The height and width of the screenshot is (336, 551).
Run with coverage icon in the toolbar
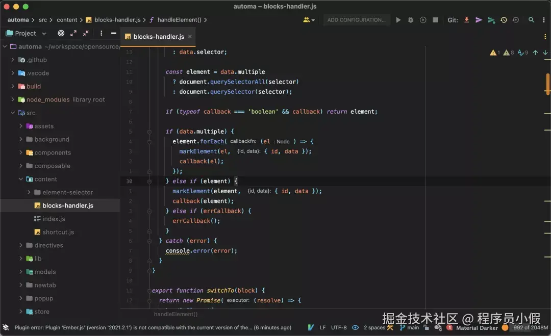click(x=423, y=20)
